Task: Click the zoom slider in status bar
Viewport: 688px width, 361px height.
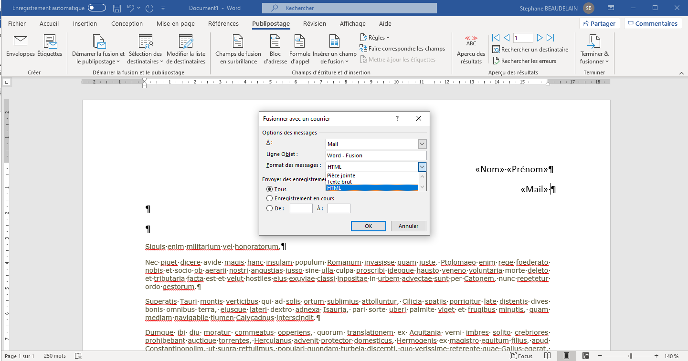Action: tap(631, 356)
